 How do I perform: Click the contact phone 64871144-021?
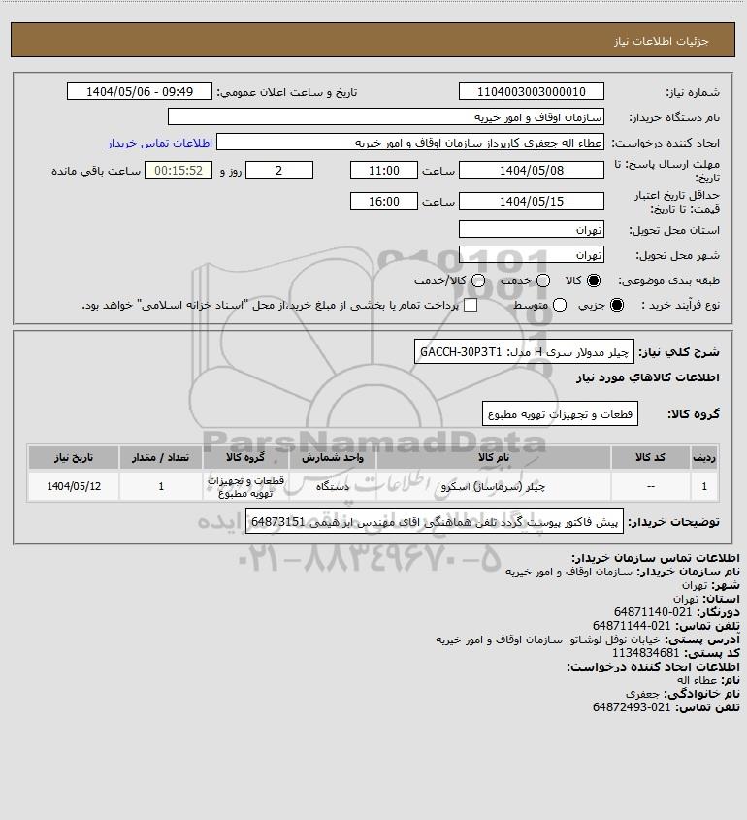pyautogui.click(x=631, y=626)
